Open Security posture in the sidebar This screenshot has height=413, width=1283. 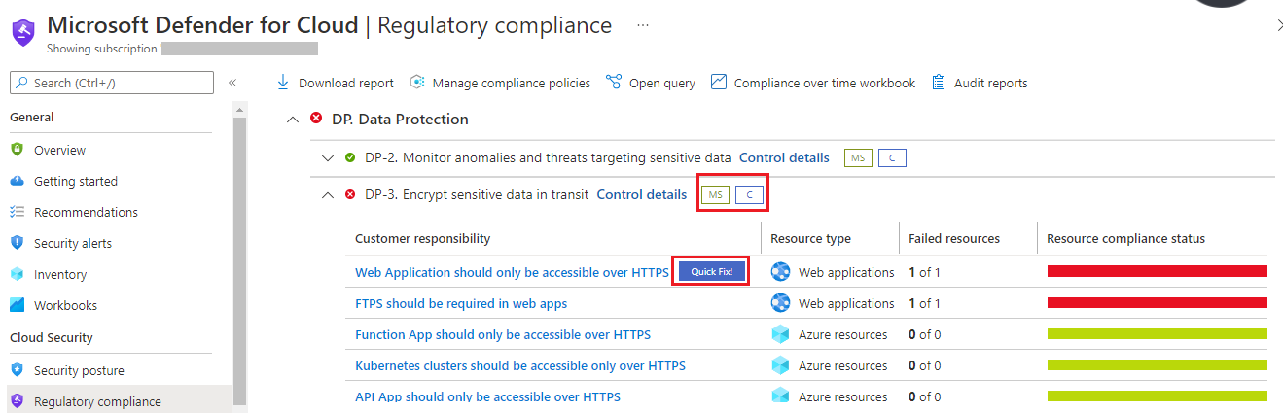click(x=79, y=370)
